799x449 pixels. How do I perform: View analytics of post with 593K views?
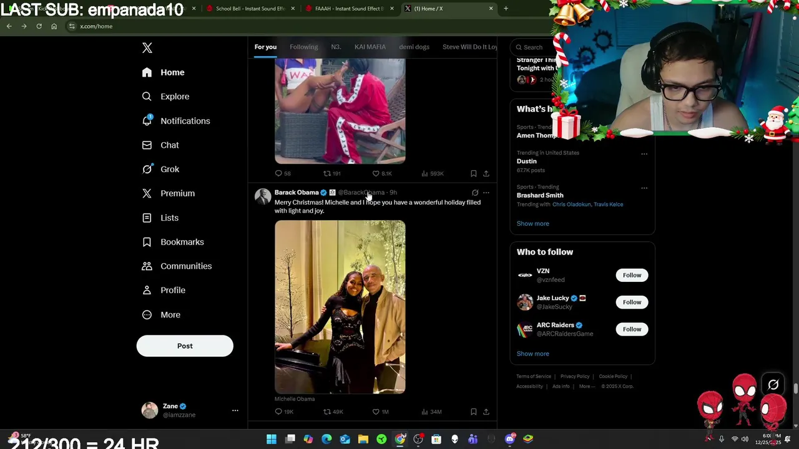432,173
